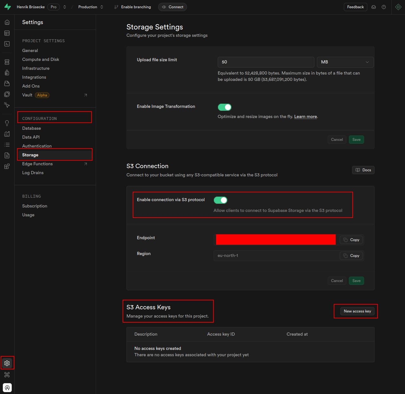Open the Storage bucket sidebar icon
The image size is (405, 394).
(7, 83)
